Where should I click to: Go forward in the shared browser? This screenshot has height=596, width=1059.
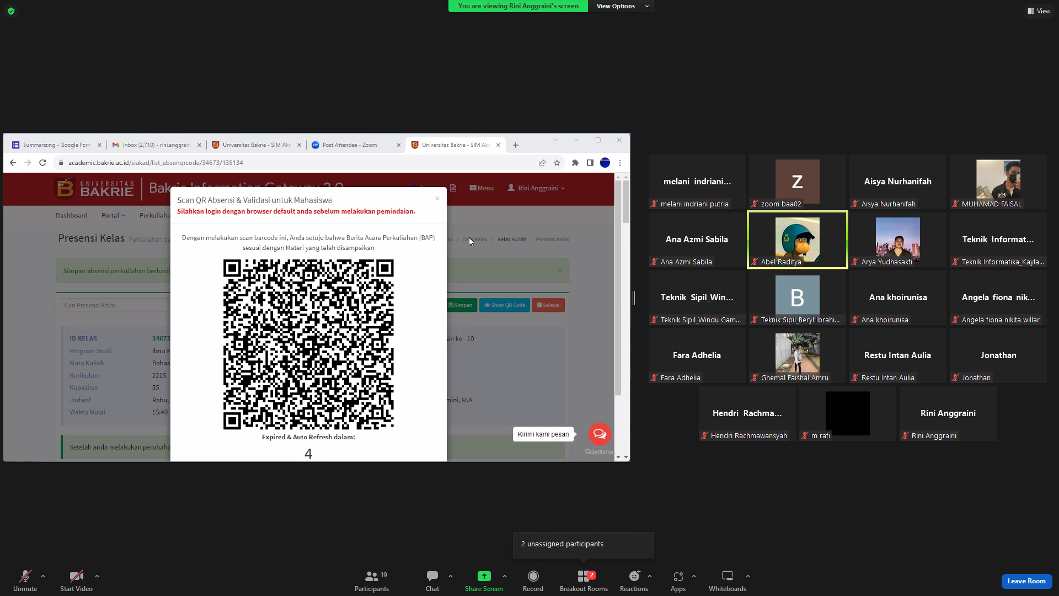click(28, 163)
